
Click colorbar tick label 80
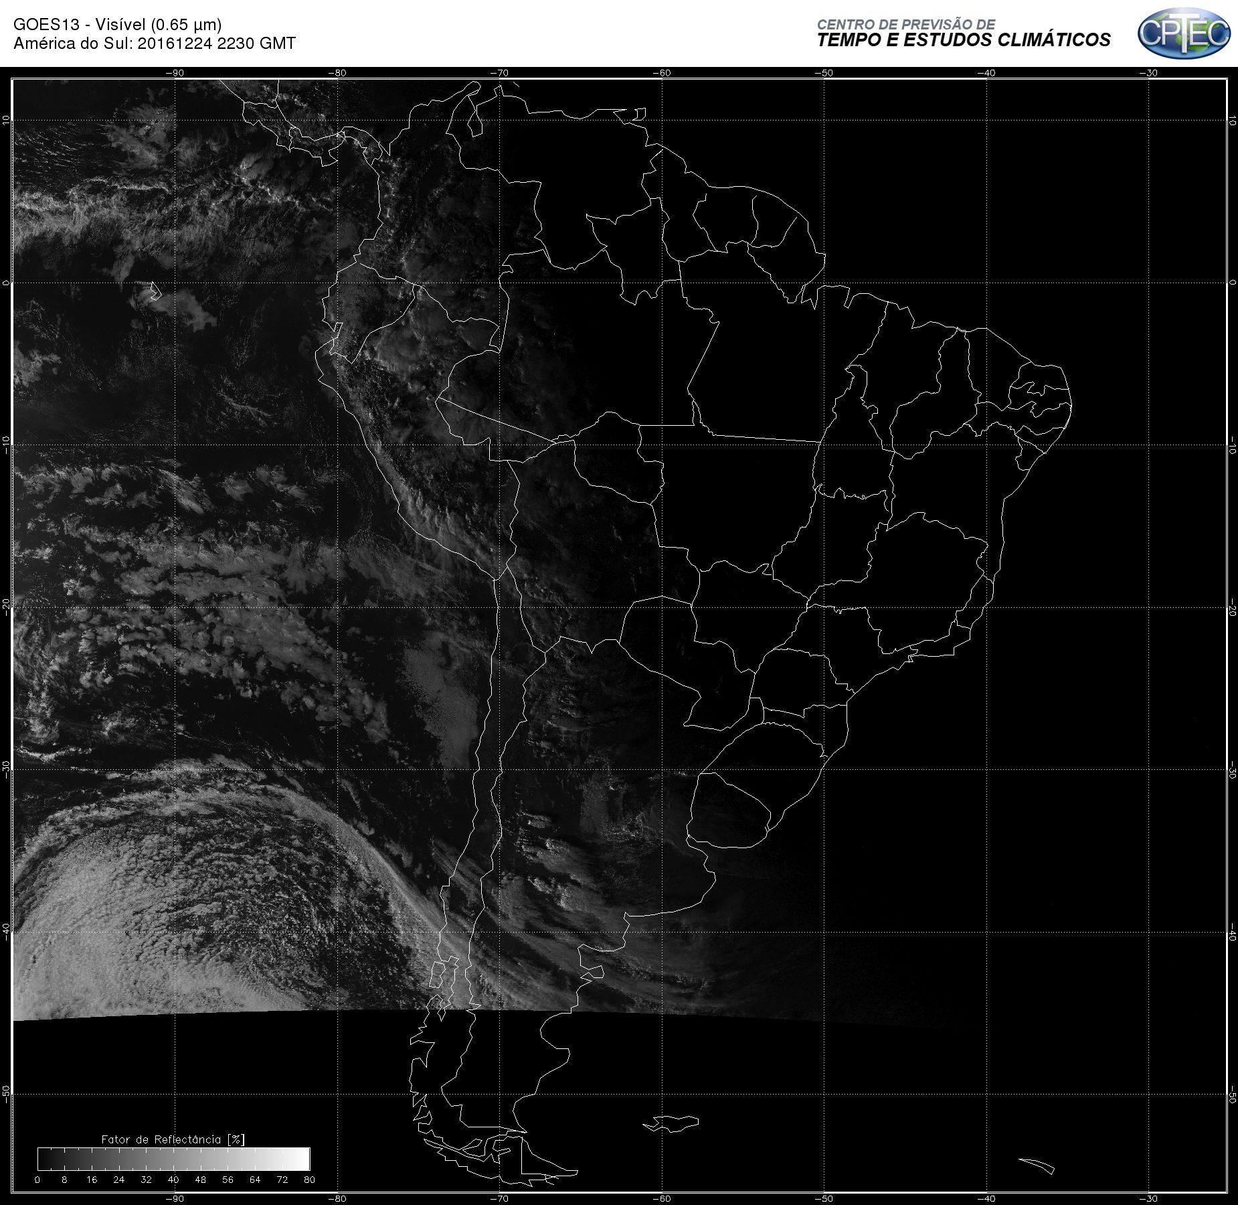pyautogui.click(x=309, y=1180)
